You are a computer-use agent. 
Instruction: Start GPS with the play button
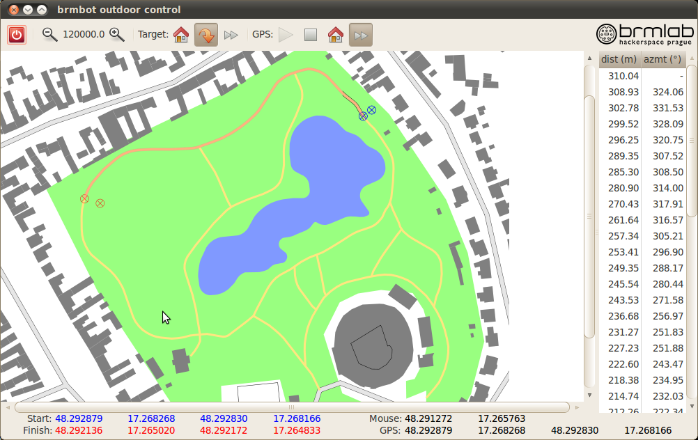tap(286, 35)
